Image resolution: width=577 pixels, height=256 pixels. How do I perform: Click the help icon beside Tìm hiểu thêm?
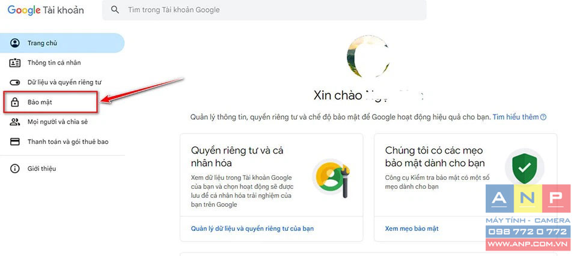[543, 117]
